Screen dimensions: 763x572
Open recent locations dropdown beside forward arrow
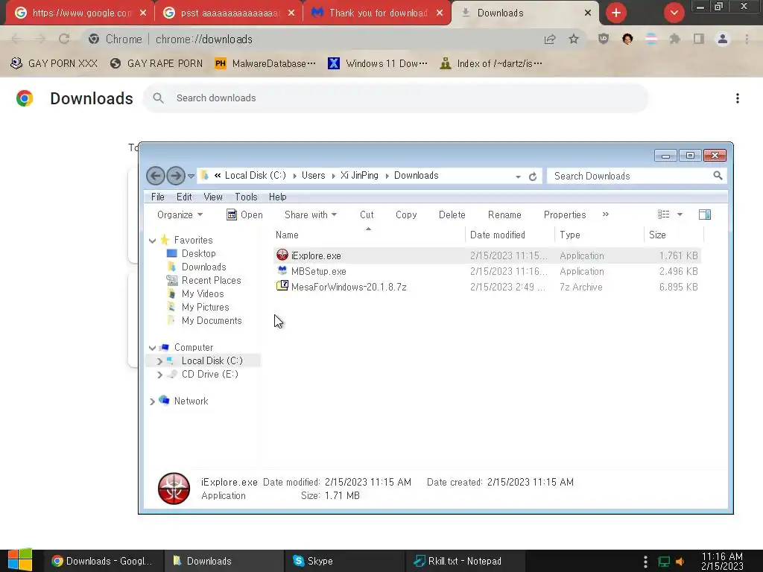191,176
